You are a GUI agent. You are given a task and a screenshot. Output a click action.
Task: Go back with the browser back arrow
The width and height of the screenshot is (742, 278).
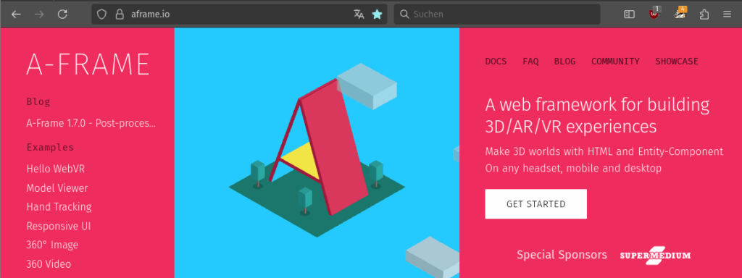pyautogui.click(x=16, y=14)
